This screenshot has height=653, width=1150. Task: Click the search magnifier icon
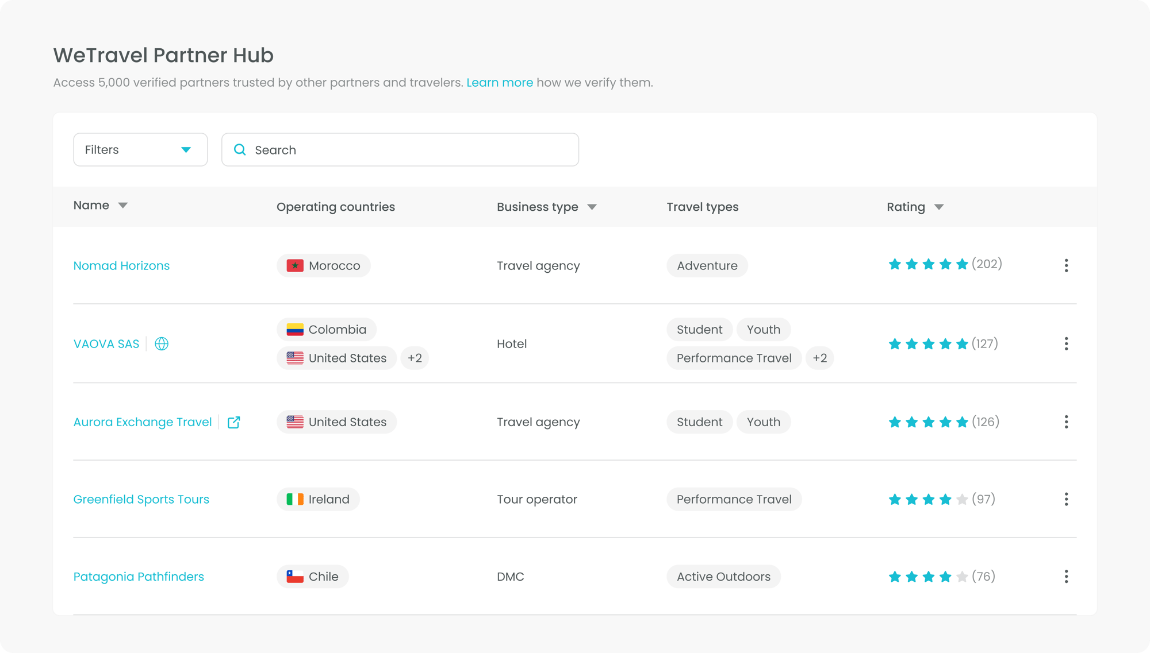tap(240, 150)
